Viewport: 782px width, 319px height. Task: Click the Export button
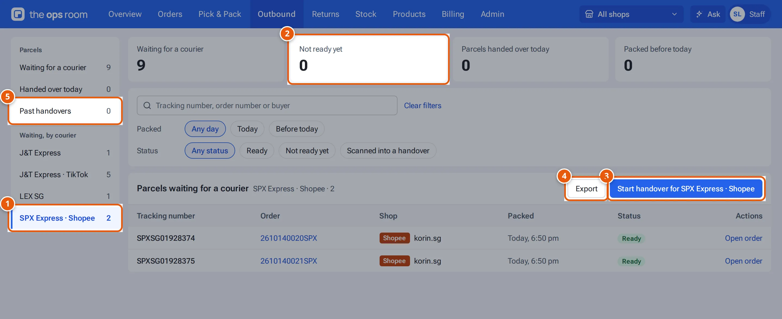click(586, 189)
